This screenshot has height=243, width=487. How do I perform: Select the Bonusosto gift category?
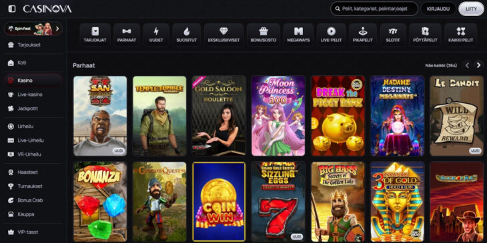[x=264, y=35]
